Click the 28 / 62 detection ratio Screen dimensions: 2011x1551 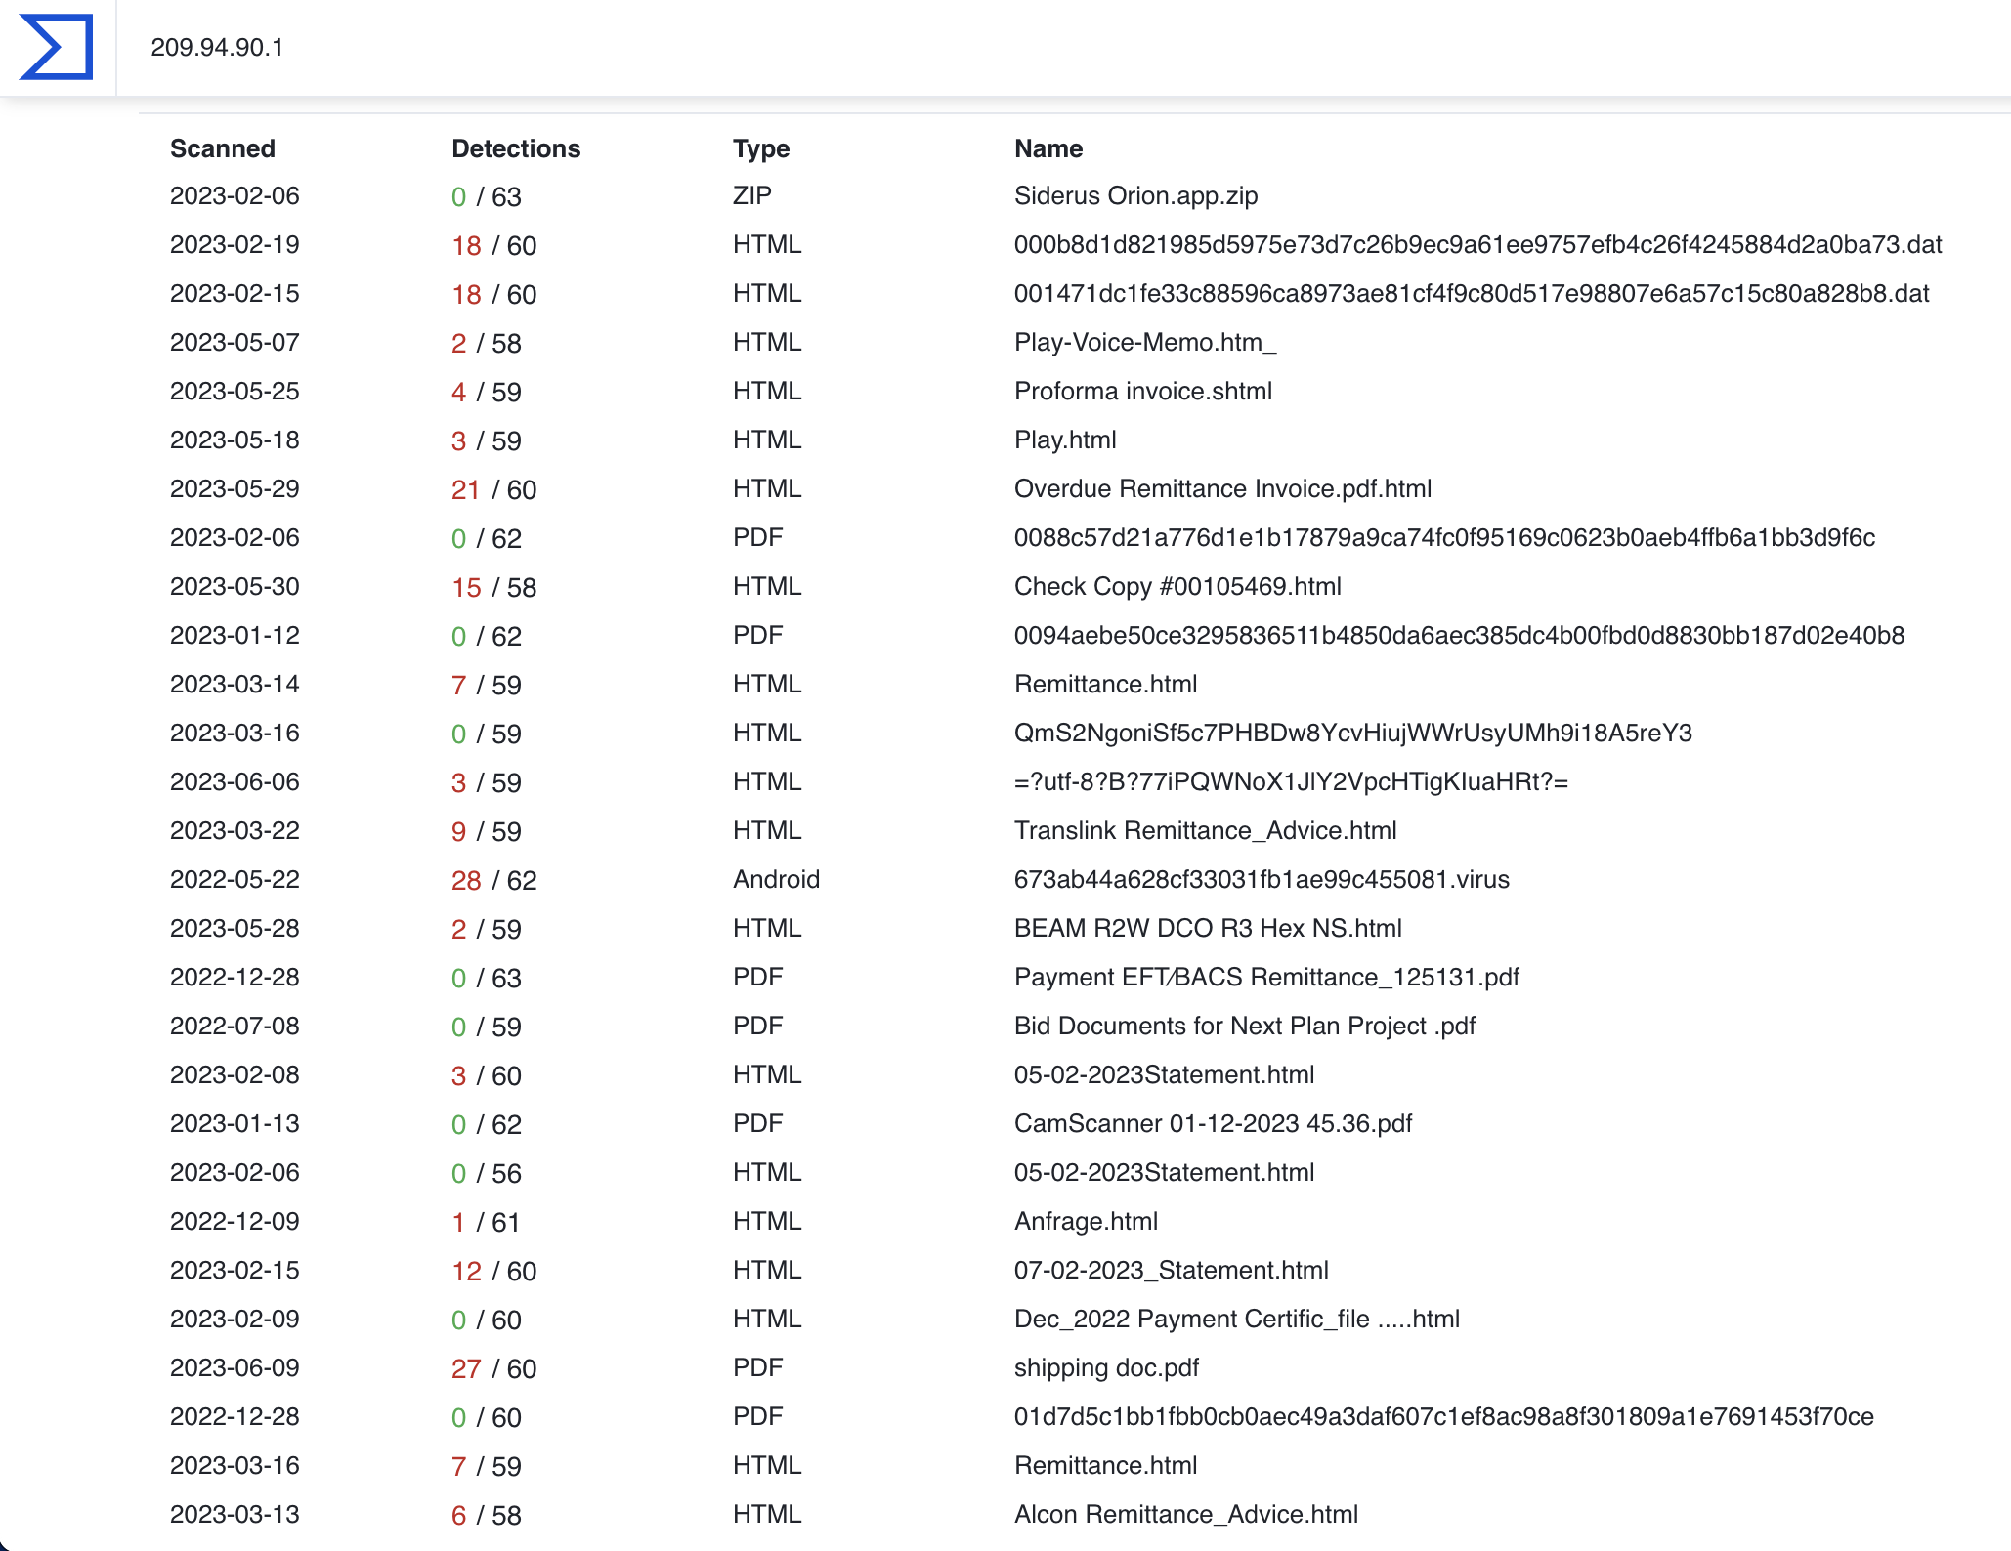click(x=493, y=880)
